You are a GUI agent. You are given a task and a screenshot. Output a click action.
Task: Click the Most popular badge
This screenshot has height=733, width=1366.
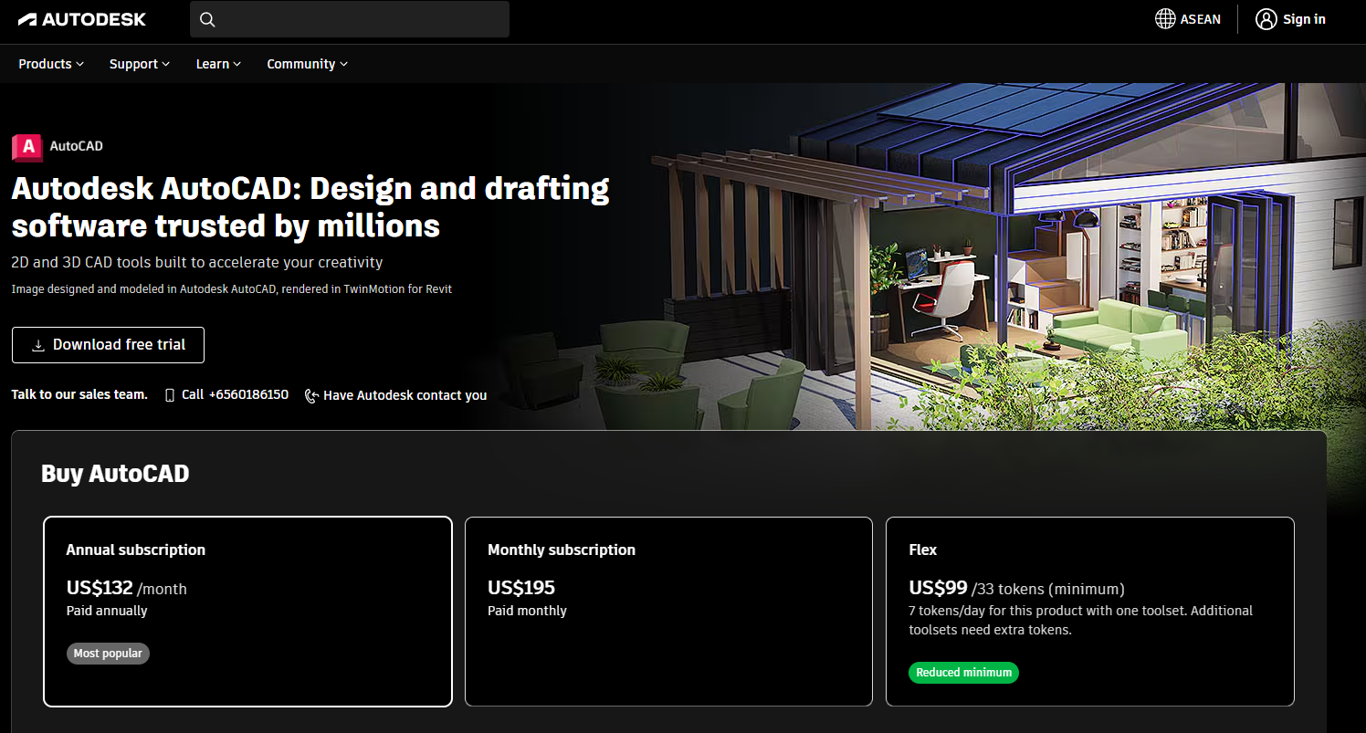(x=108, y=654)
